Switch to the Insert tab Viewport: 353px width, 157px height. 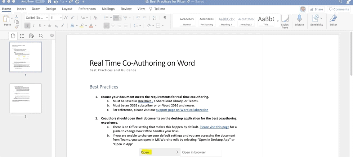[x=21, y=9]
